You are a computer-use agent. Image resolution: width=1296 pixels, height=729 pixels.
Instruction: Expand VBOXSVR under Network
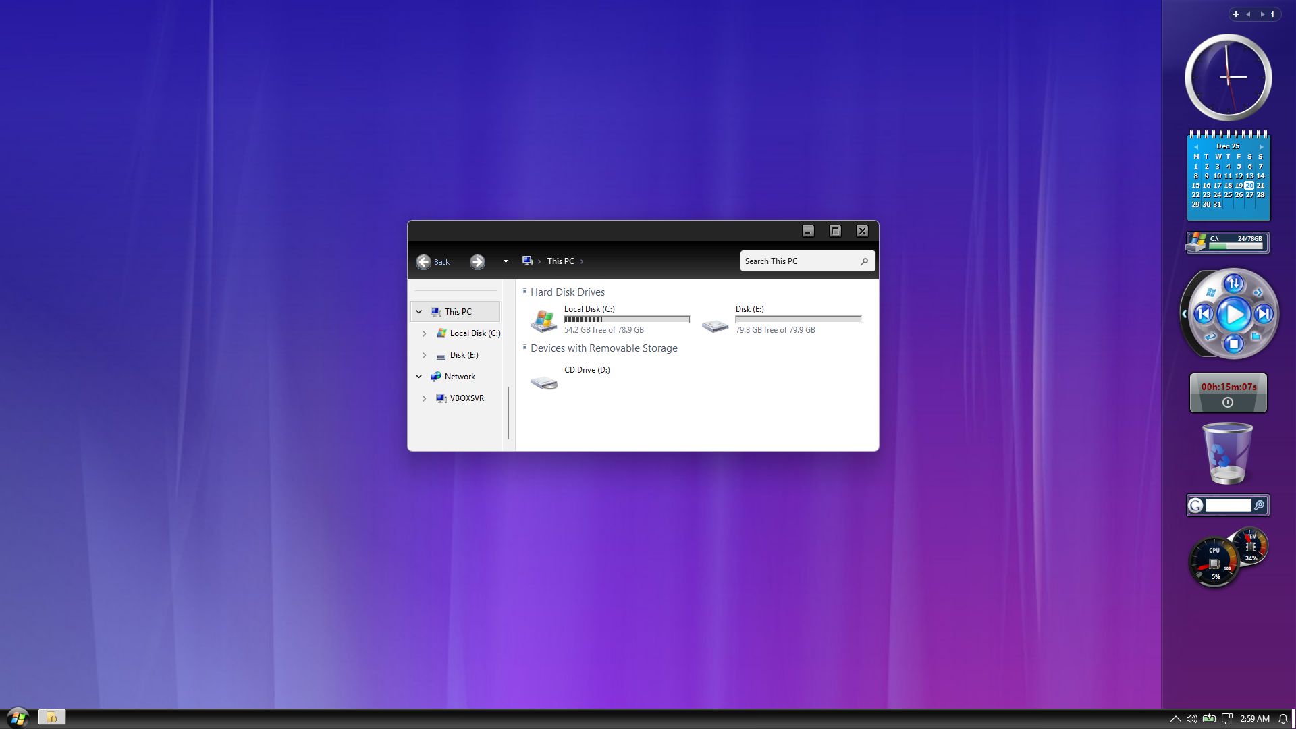(x=424, y=398)
